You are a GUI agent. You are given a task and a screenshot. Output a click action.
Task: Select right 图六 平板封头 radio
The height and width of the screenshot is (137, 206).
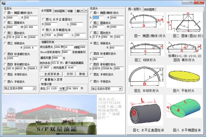91,81
